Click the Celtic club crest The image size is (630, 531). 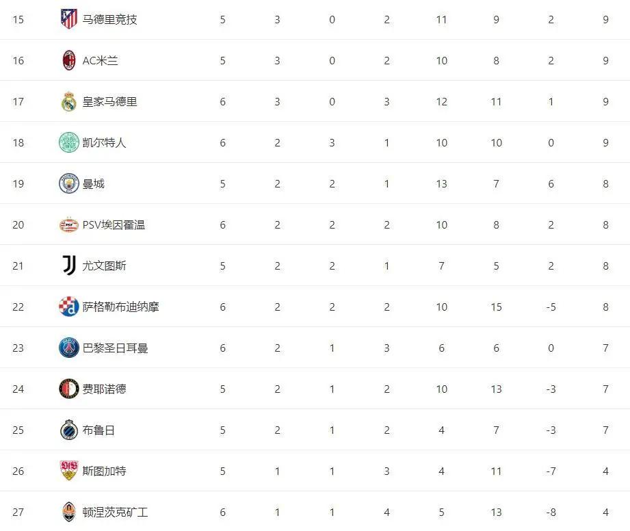click(x=68, y=142)
